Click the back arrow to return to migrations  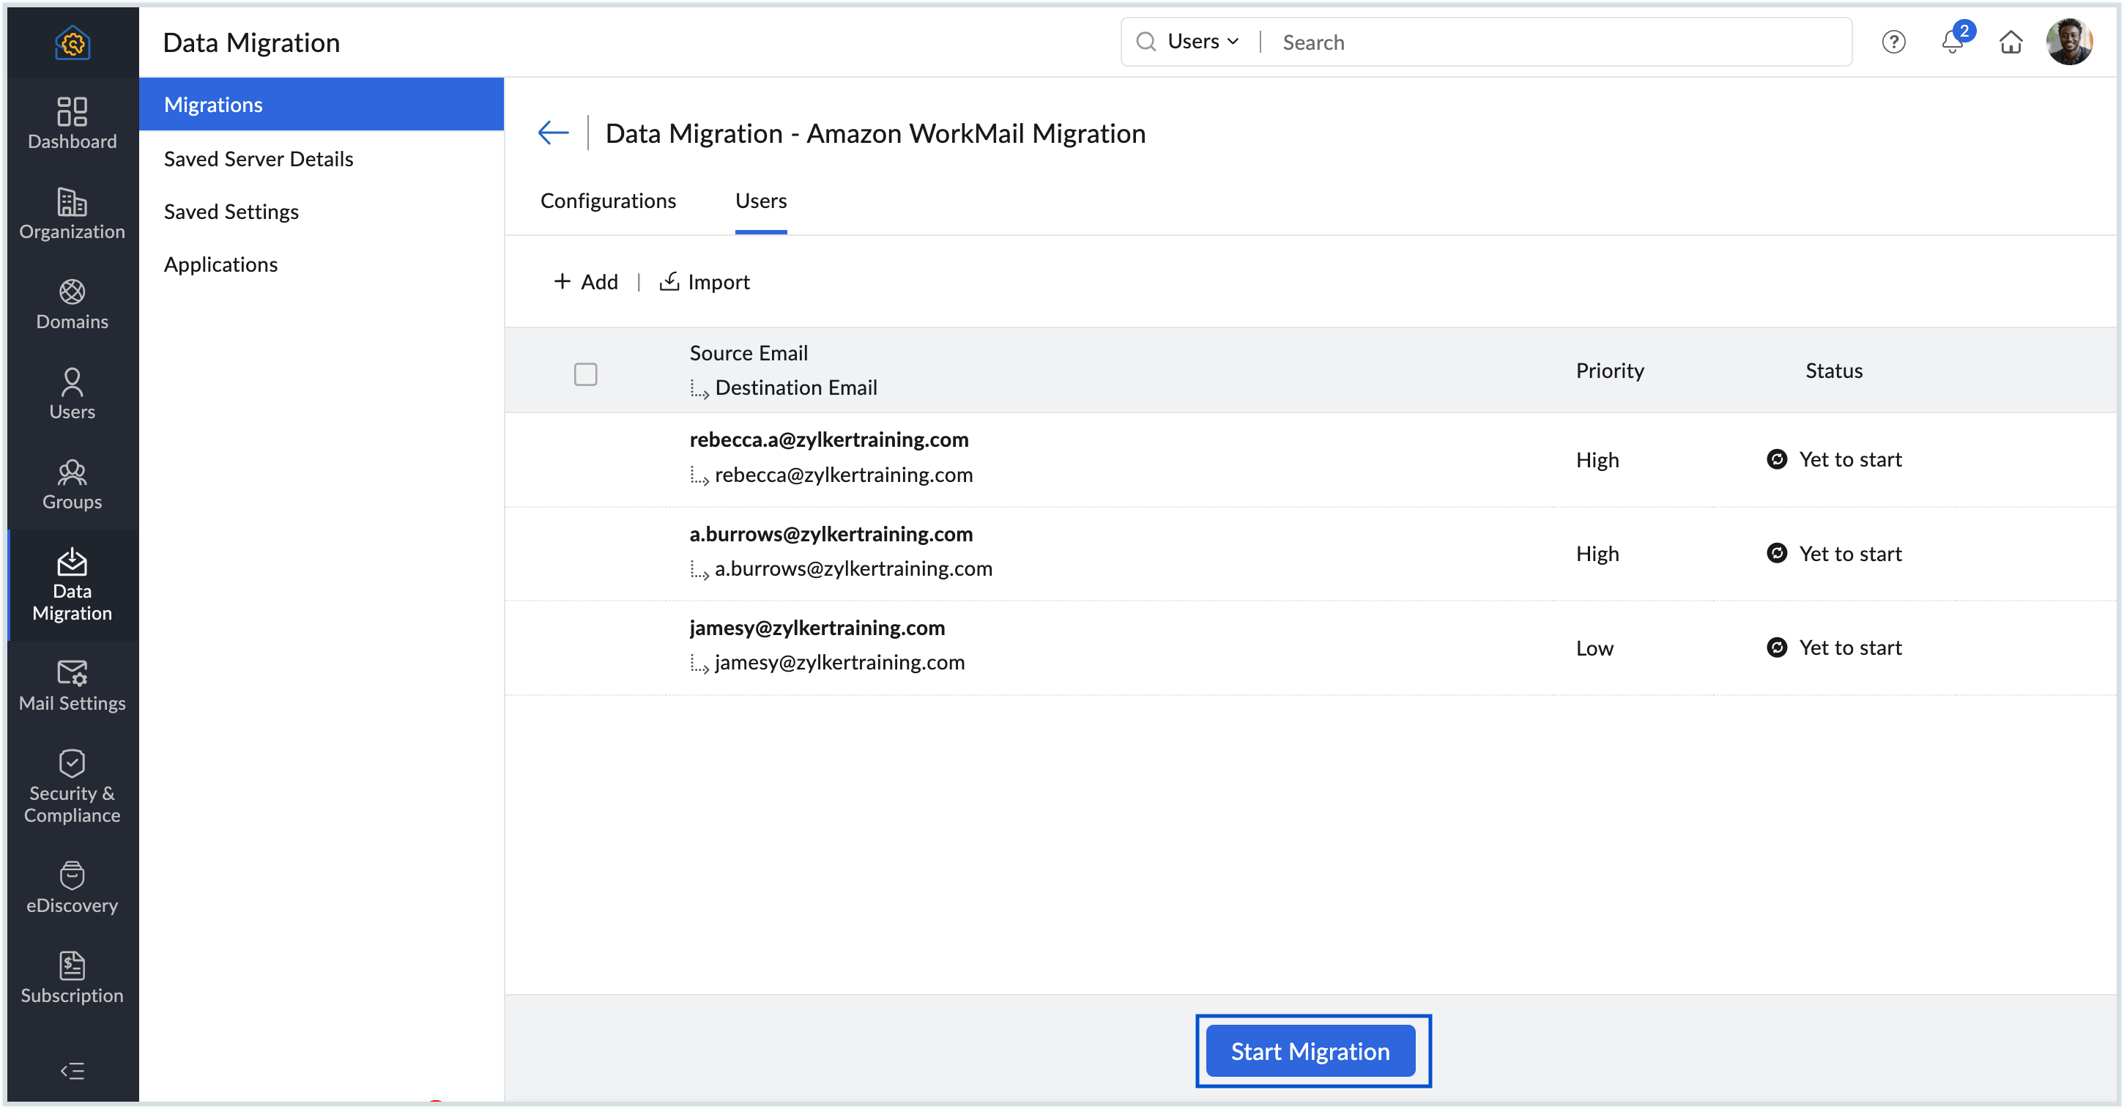click(x=552, y=133)
